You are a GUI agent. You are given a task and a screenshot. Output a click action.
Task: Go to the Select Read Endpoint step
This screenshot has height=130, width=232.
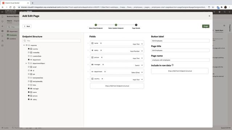pos(96,25)
